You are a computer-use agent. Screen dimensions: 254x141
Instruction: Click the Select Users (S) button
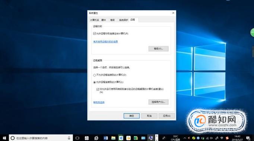coord(158,102)
